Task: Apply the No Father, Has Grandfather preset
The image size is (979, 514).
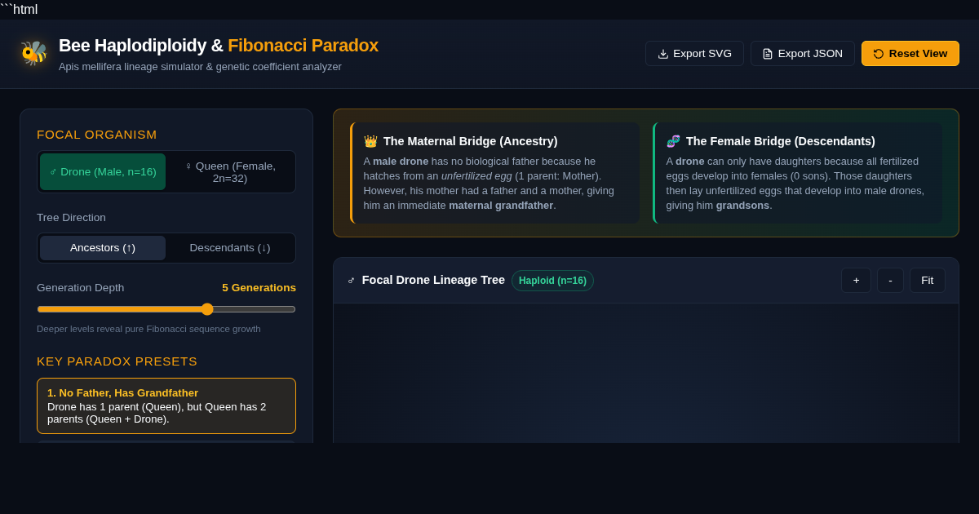Action: [x=166, y=405]
